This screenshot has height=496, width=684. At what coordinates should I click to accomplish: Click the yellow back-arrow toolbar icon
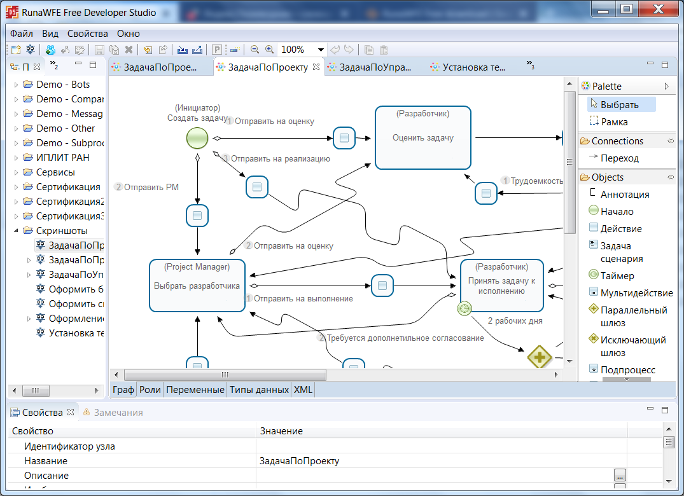tap(148, 50)
